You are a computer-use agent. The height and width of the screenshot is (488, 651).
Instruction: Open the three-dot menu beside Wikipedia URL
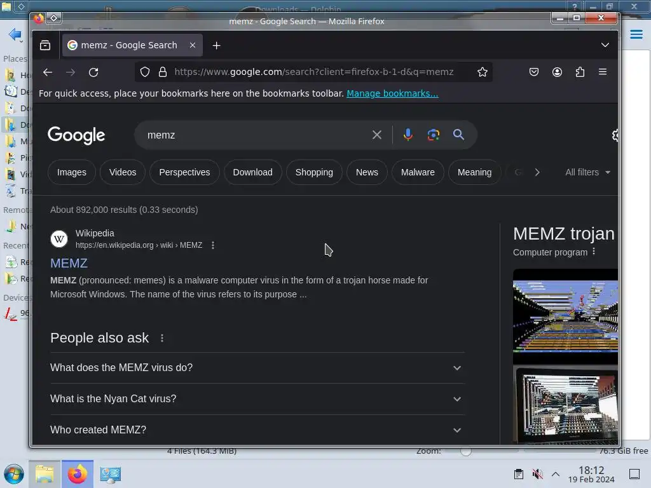(x=213, y=245)
